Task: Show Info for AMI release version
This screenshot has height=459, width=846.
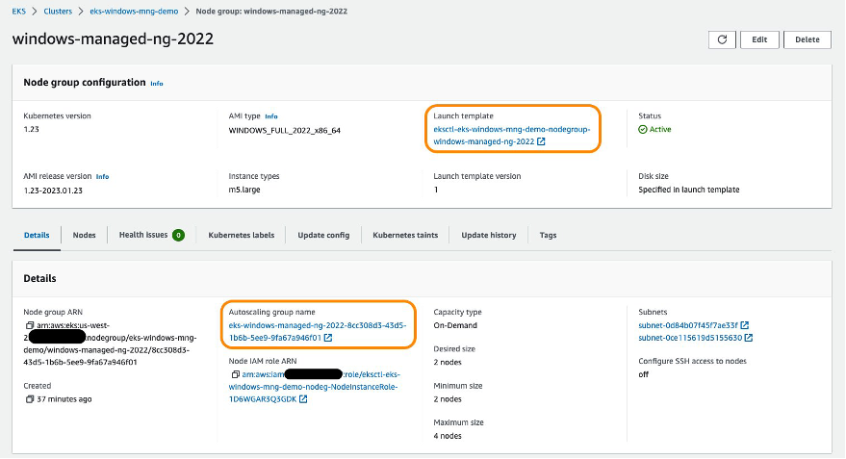Action: 102,177
